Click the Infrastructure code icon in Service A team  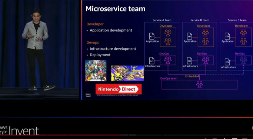click(152, 61)
